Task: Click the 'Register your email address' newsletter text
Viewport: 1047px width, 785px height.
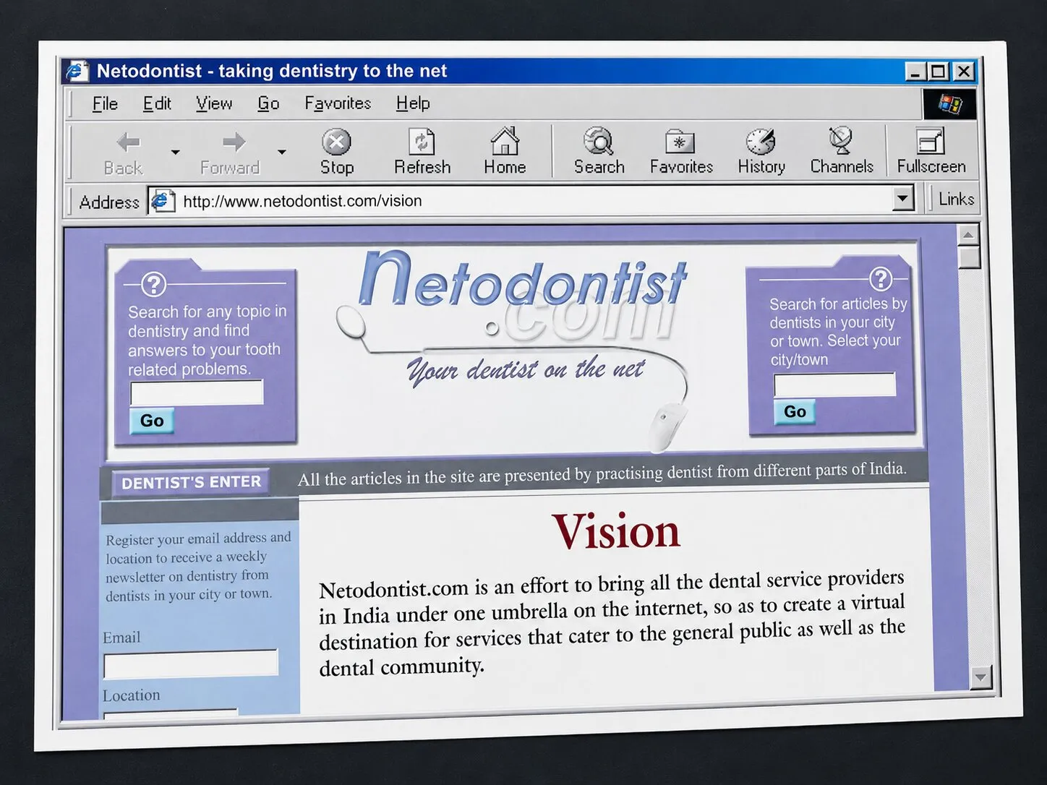Action: pos(198,567)
